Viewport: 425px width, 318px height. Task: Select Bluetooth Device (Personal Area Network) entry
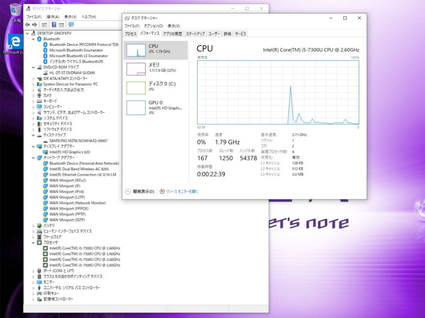[x=84, y=163]
